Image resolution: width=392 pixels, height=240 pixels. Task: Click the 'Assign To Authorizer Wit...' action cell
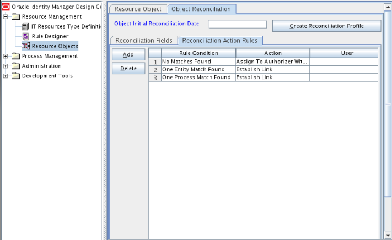pos(273,62)
